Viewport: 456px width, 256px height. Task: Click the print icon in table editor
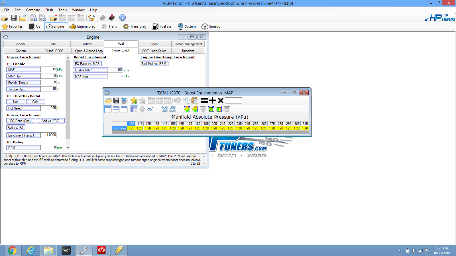(124, 100)
